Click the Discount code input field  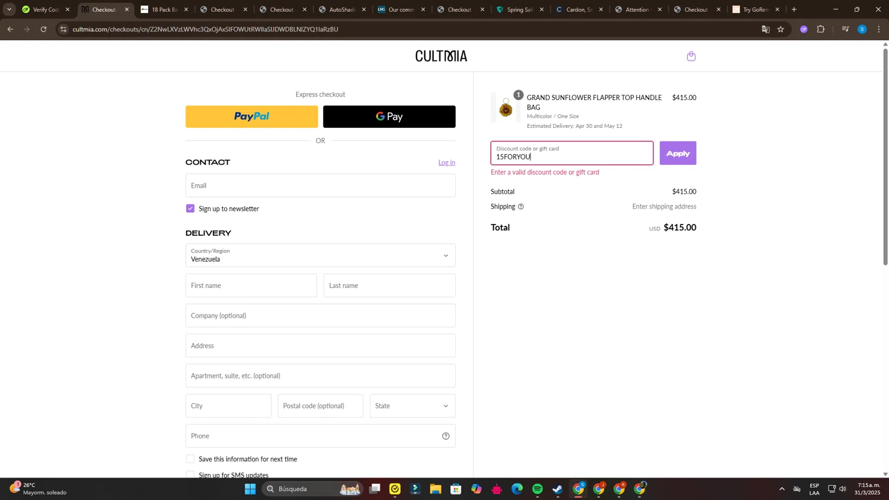click(x=572, y=153)
